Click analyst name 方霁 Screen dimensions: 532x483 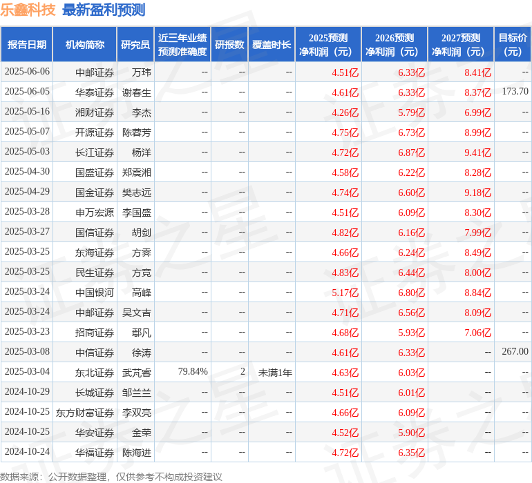(142, 253)
